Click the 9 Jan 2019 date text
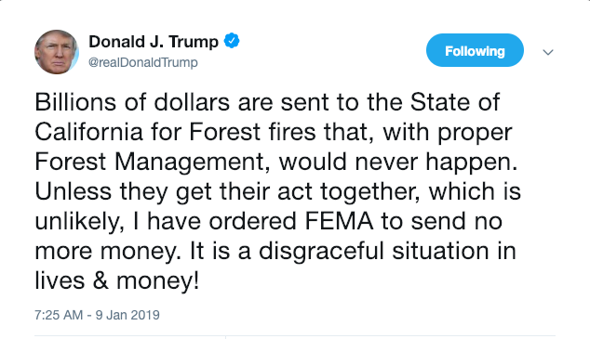 click(127, 315)
